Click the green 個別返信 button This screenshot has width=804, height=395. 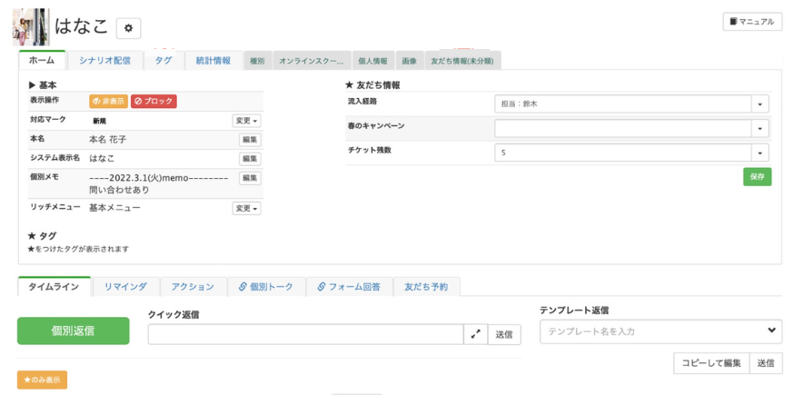tap(73, 331)
